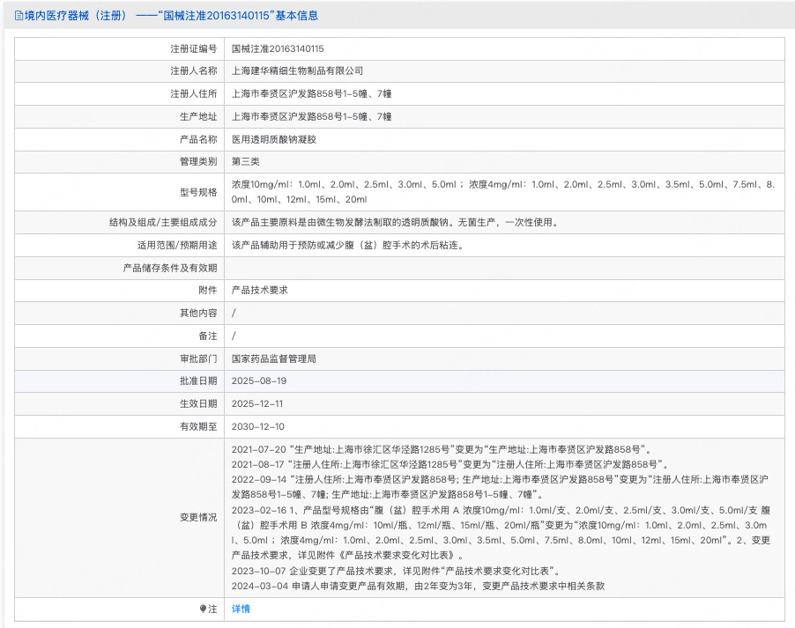
Task: Select the 该产品主要原料 composition description
Action: click(396, 222)
